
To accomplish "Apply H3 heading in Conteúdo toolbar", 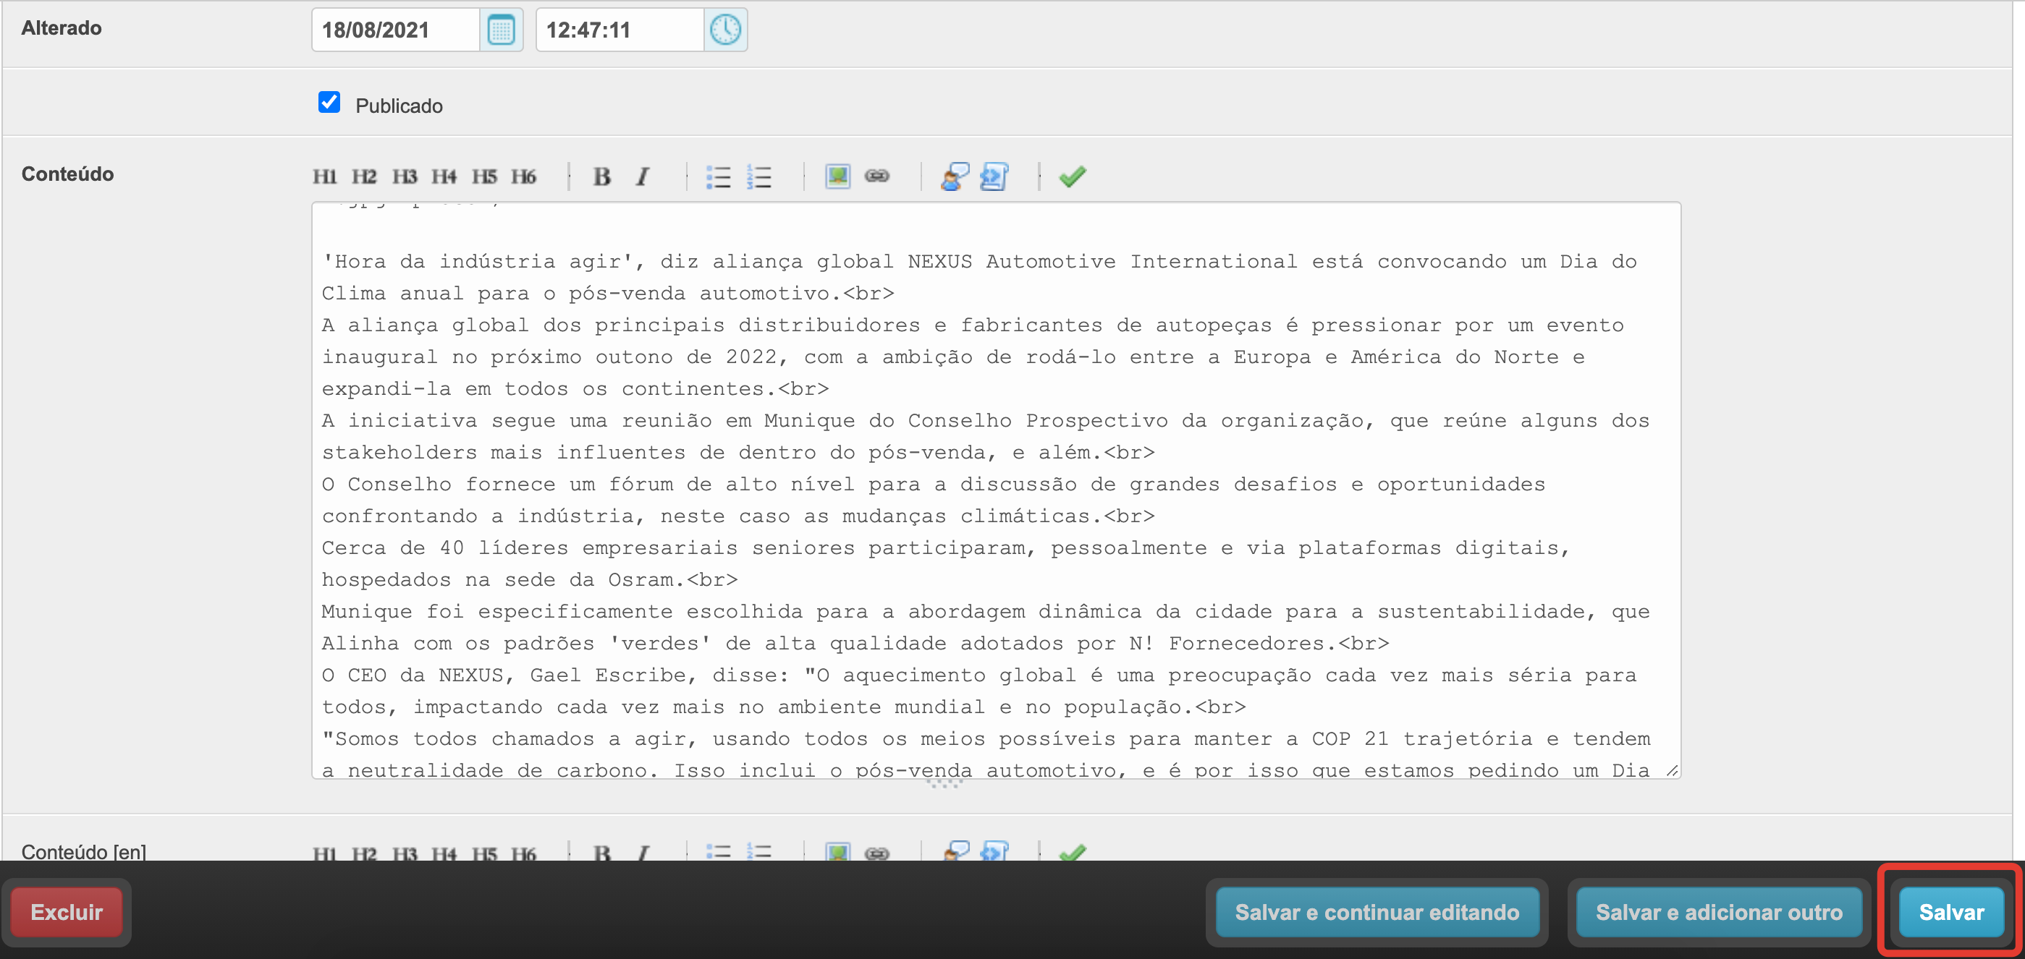I will tap(404, 176).
